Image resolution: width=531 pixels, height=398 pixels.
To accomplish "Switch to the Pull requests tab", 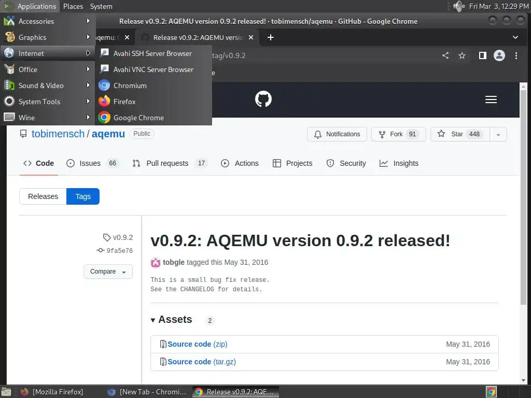I will tap(170, 163).
